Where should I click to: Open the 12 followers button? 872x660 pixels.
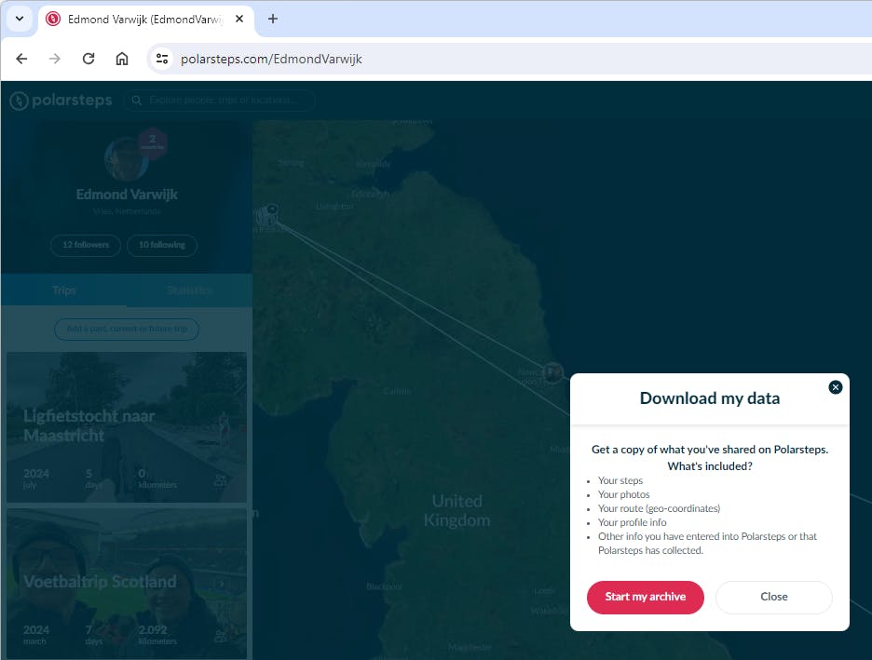(x=86, y=245)
